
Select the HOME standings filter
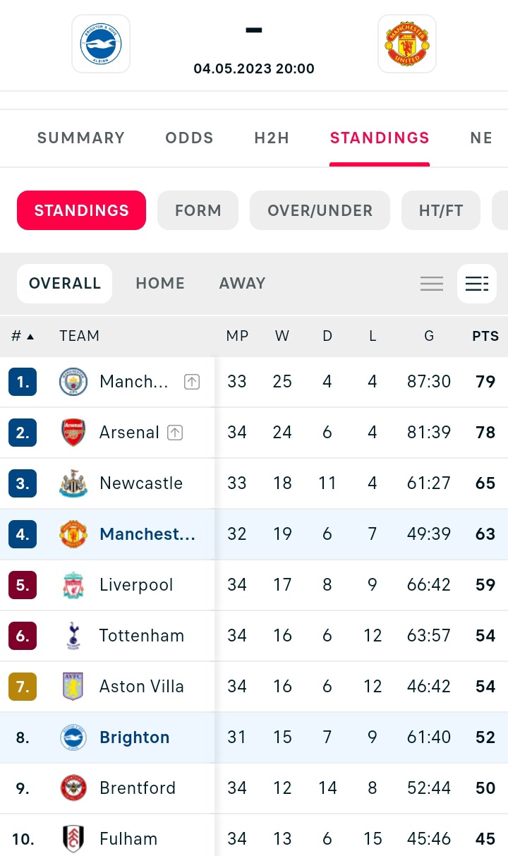pos(160,284)
